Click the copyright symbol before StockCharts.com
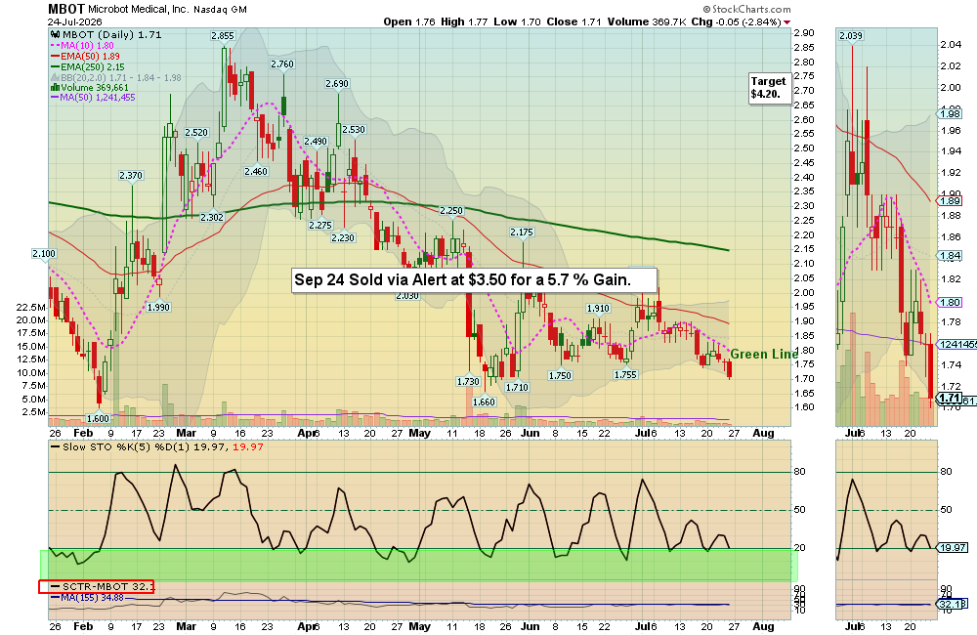 coord(706,10)
